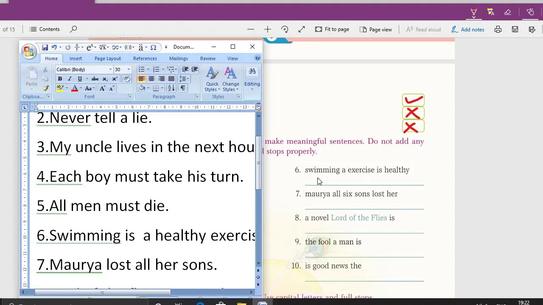
Task: Open line spacing dropdown
Action: 184,79
